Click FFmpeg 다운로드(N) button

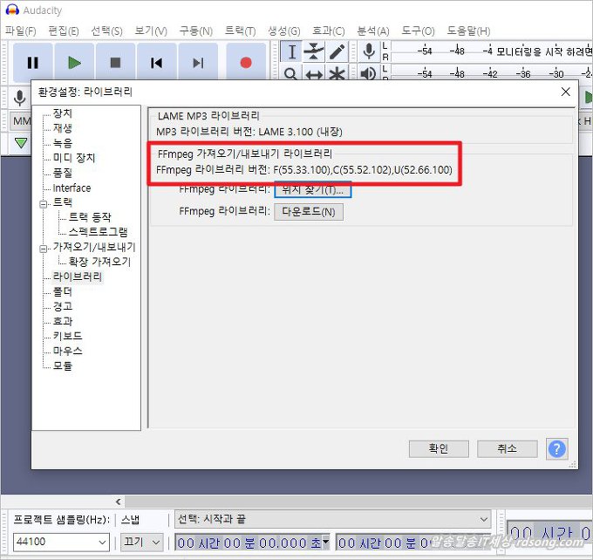click(309, 211)
